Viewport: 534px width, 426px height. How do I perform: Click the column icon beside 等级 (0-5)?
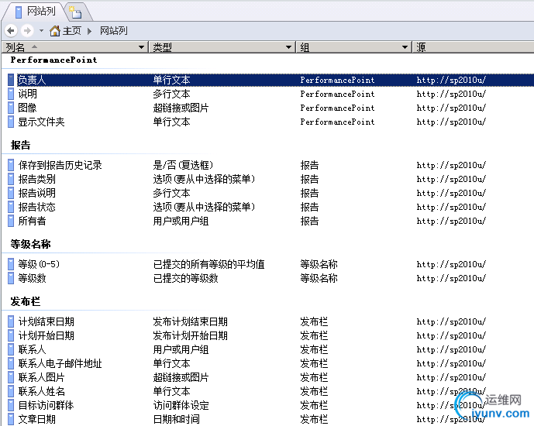point(12,264)
